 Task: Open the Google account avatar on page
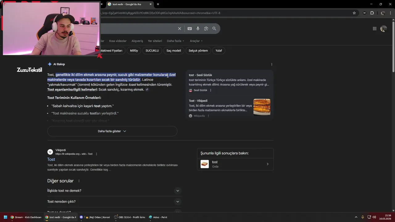click(384, 29)
